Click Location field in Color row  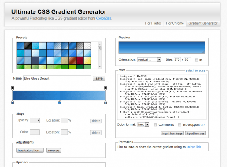click(64, 132)
